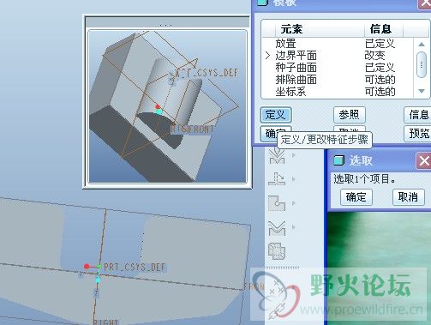Click the element list scrollbar up arrow

point(422,45)
